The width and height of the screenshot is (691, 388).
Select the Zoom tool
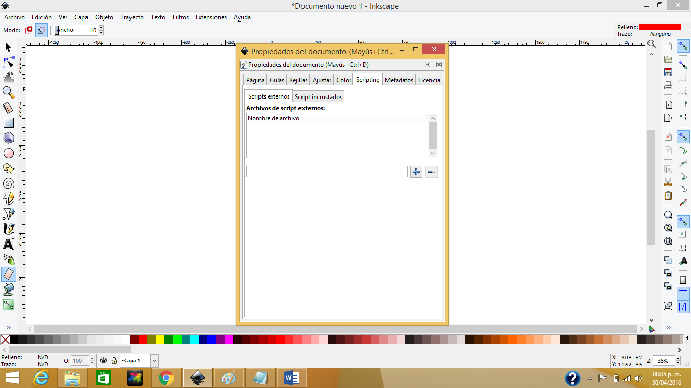[x=8, y=92]
